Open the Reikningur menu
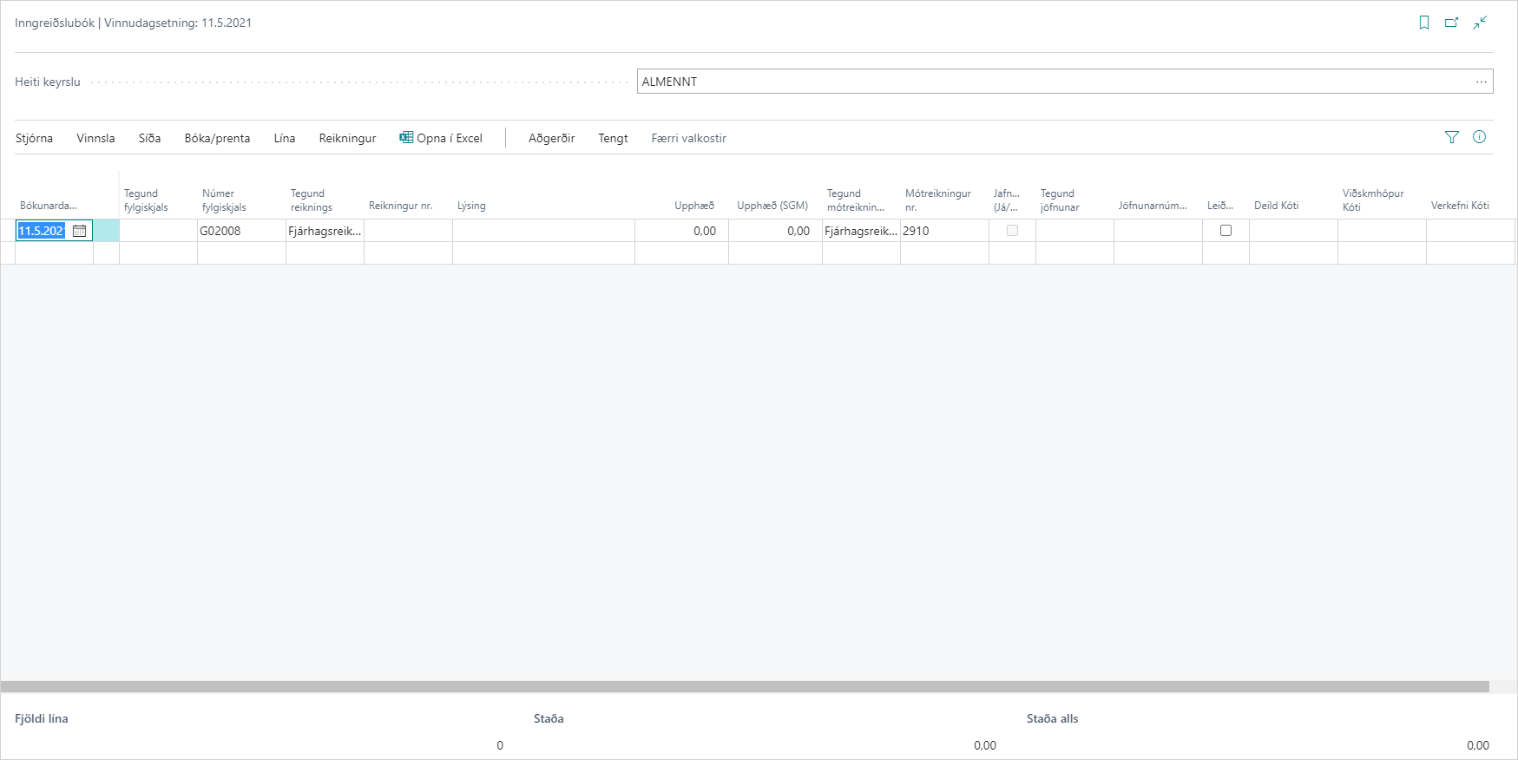 coord(347,138)
